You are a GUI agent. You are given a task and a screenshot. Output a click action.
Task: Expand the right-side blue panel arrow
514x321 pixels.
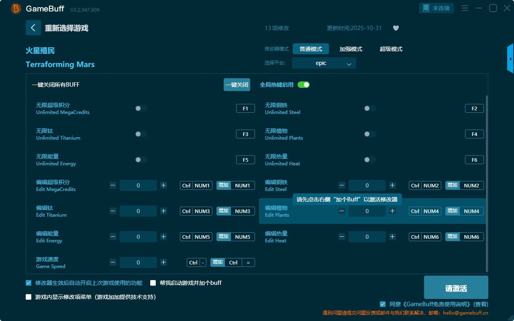(510, 59)
